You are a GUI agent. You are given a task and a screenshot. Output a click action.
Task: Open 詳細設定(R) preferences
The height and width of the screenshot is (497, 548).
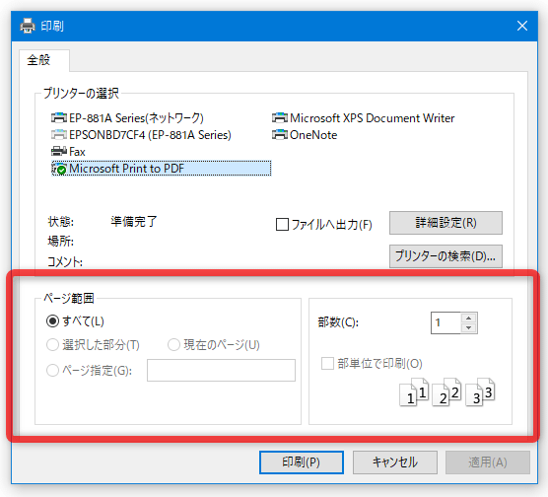pos(445,223)
